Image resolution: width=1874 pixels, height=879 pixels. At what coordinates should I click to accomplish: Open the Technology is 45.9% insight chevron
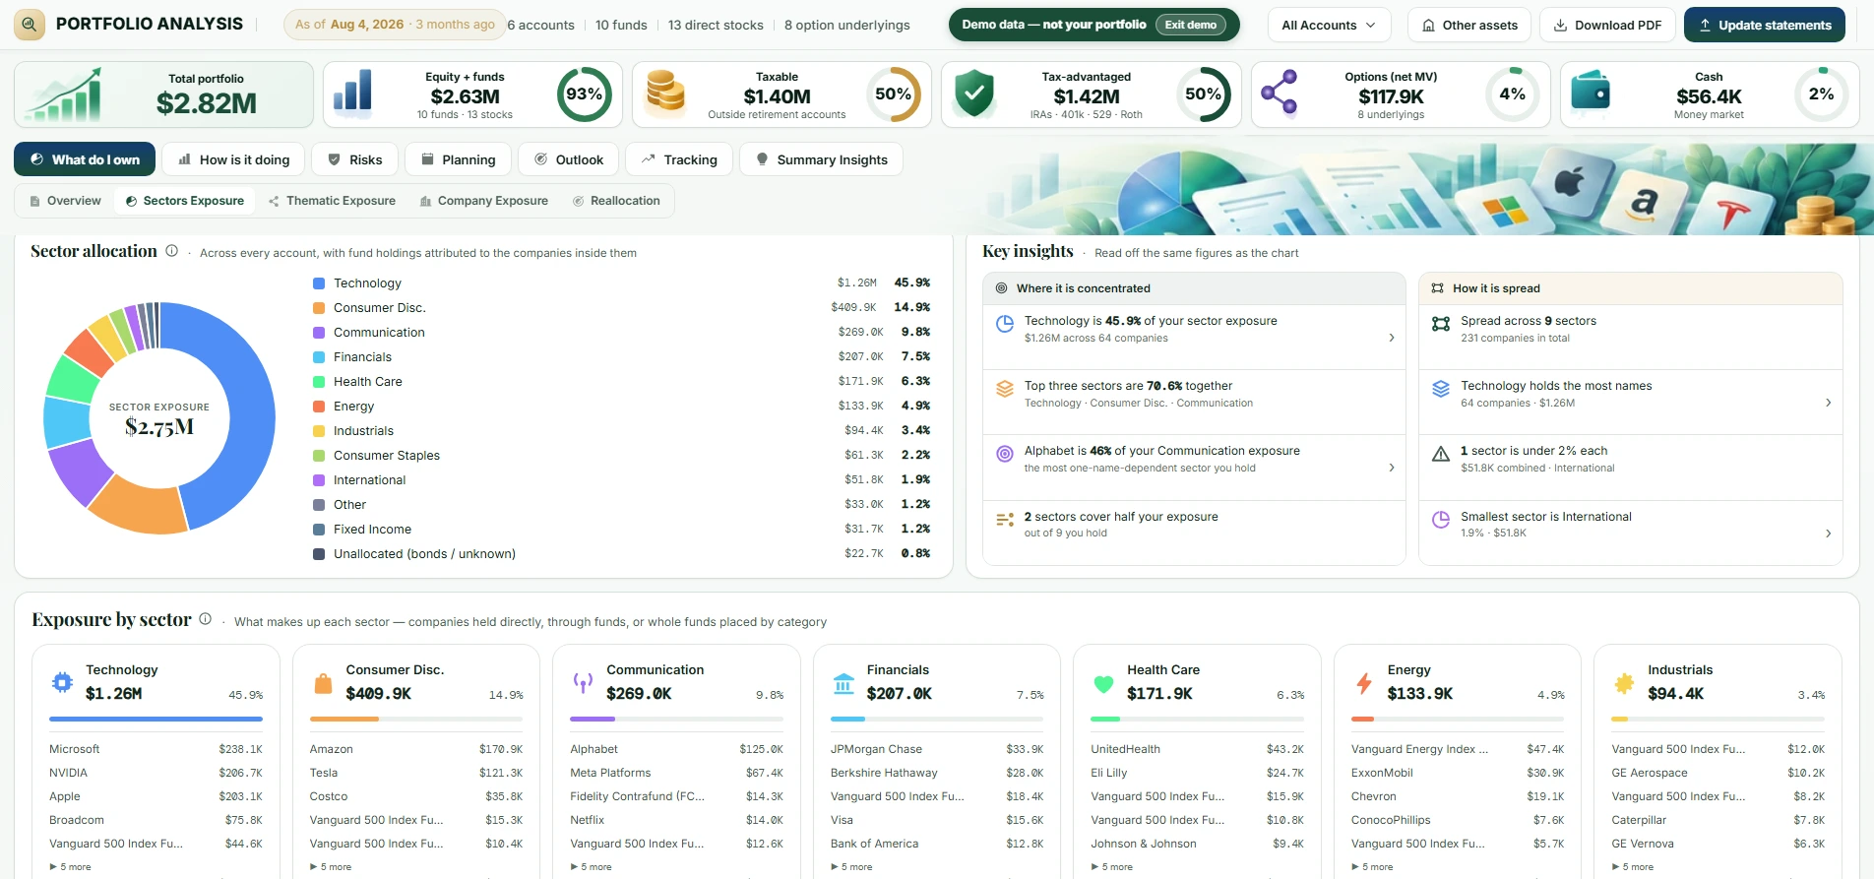[x=1391, y=338]
